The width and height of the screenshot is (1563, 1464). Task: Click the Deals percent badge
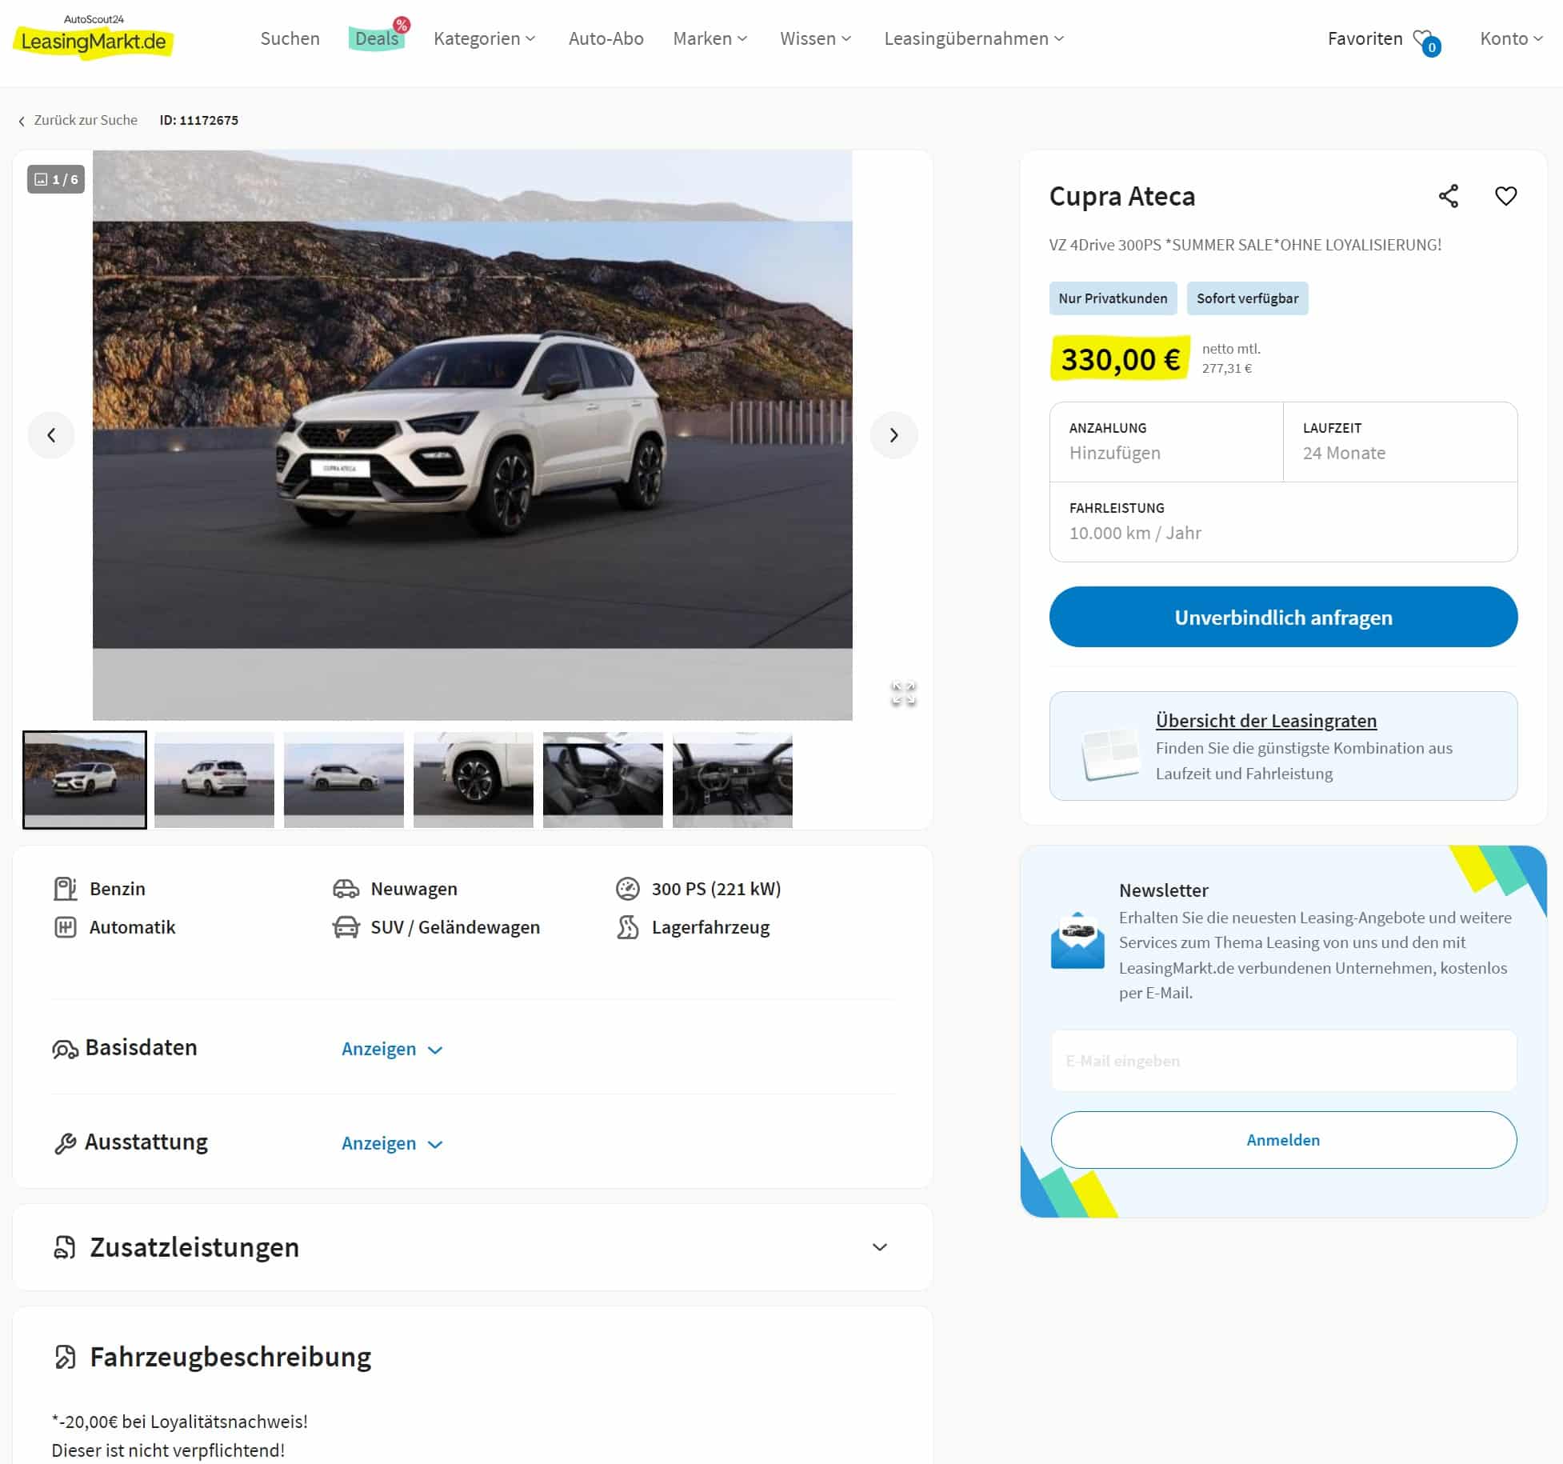(402, 25)
